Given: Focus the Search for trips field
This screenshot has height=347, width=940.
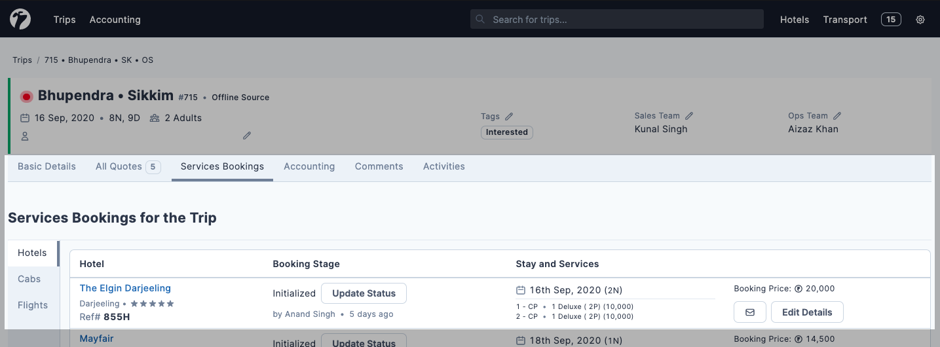Looking at the screenshot, I should (617, 20).
